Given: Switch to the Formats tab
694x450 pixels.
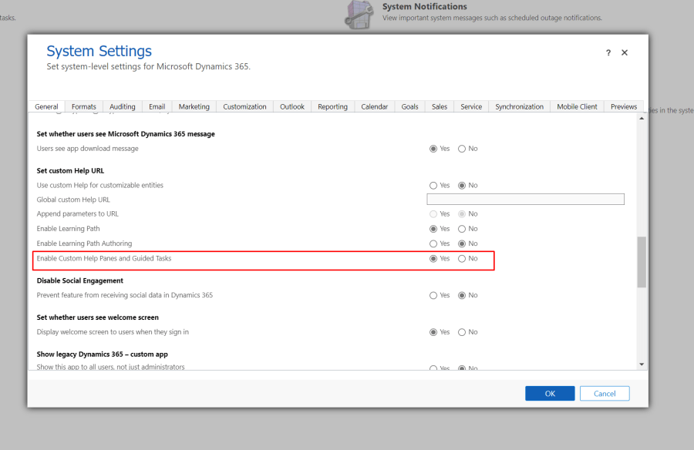Looking at the screenshot, I should [83, 106].
